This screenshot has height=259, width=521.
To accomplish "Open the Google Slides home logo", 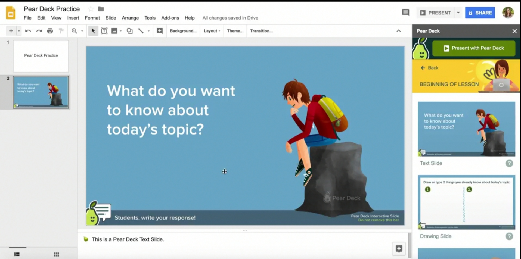I will [11, 13].
